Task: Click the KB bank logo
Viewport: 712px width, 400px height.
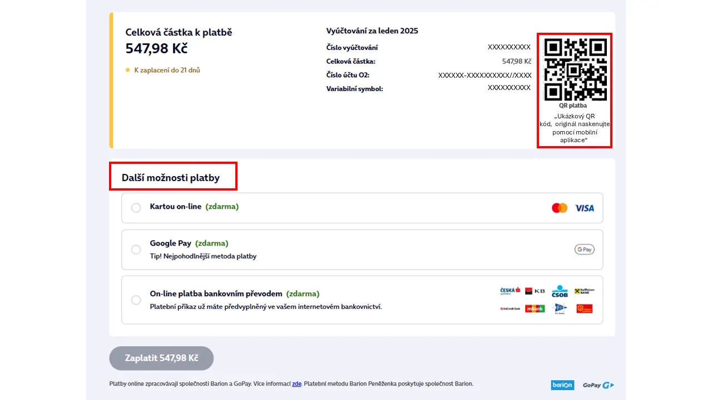Action: tap(535, 291)
